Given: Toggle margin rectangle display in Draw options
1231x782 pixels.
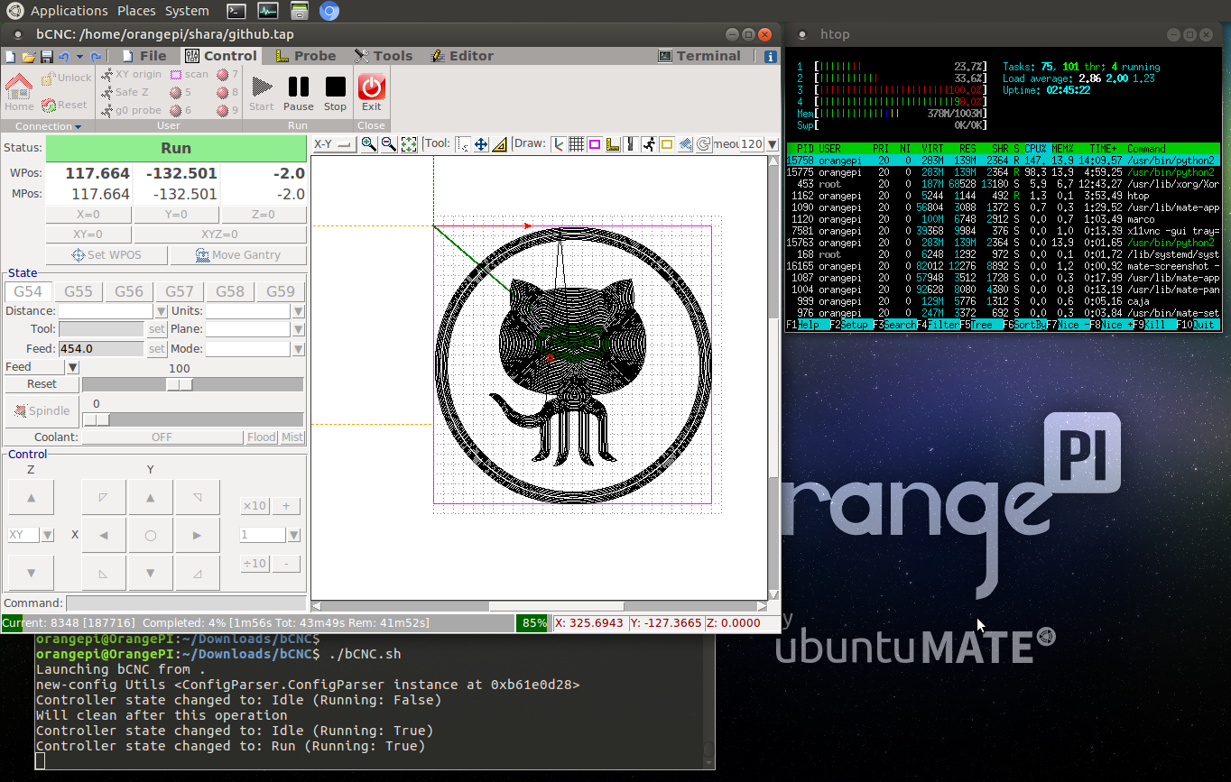Looking at the screenshot, I should click(x=595, y=144).
